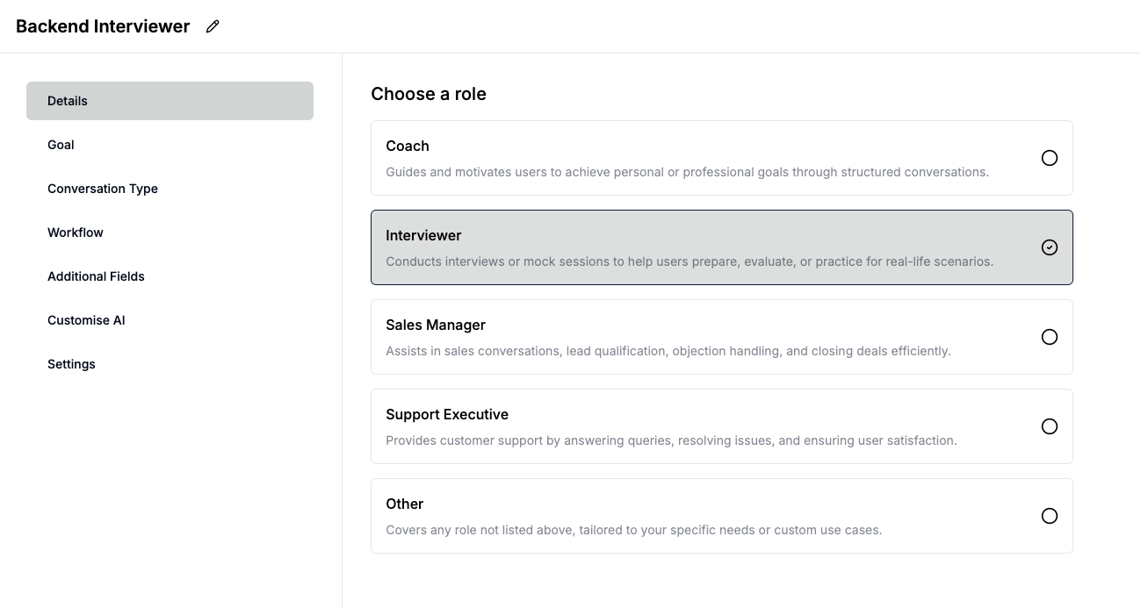The width and height of the screenshot is (1141, 608).
Task: Click the Backend Interviewer title
Action: tap(102, 26)
